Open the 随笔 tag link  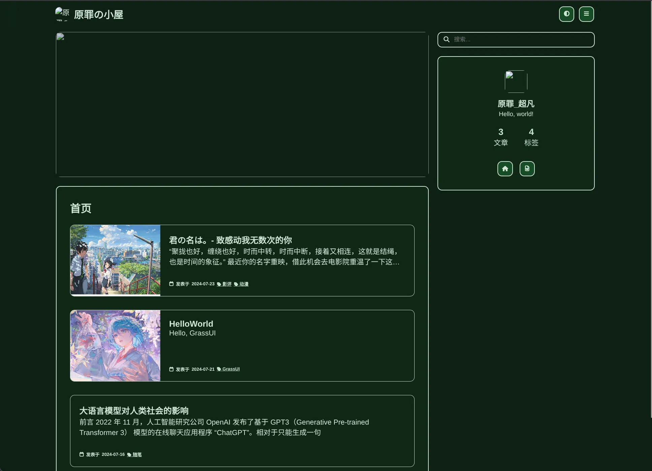click(134, 455)
